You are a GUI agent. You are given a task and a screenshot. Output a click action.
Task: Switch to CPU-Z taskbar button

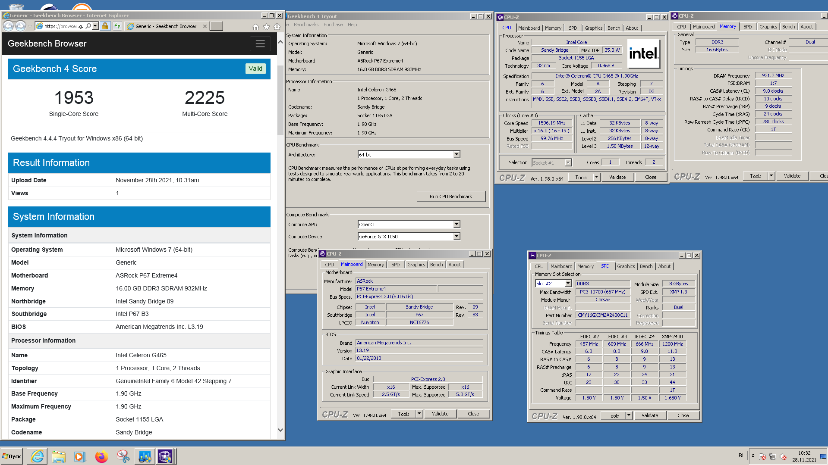point(165,456)
